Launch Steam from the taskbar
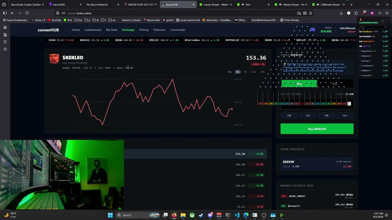Viewport: 392px width, 220px height. (201, 215)
